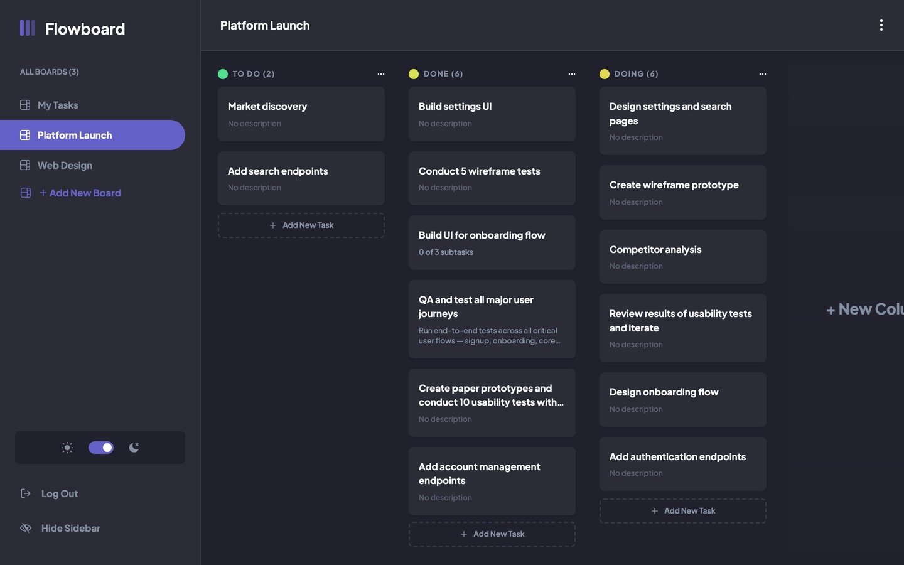This screenshot has width=904, height=565.
Task: Open the DOING column options ellipsis
Action: [x=763, y=74]
